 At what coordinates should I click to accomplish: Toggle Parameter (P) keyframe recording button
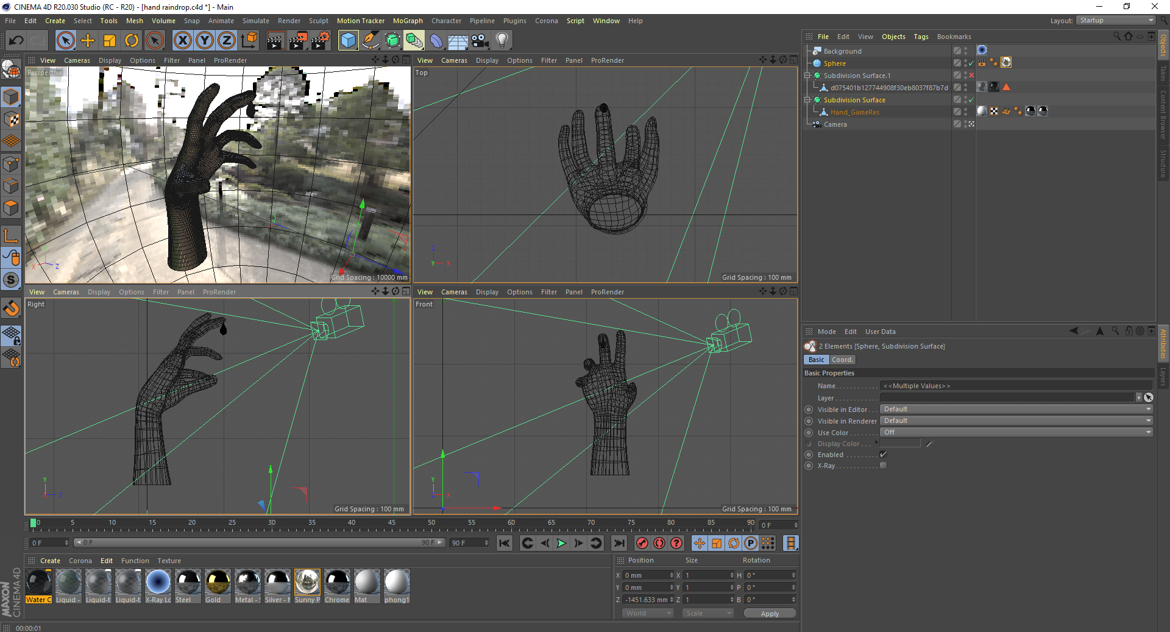(x=751, y=543)
